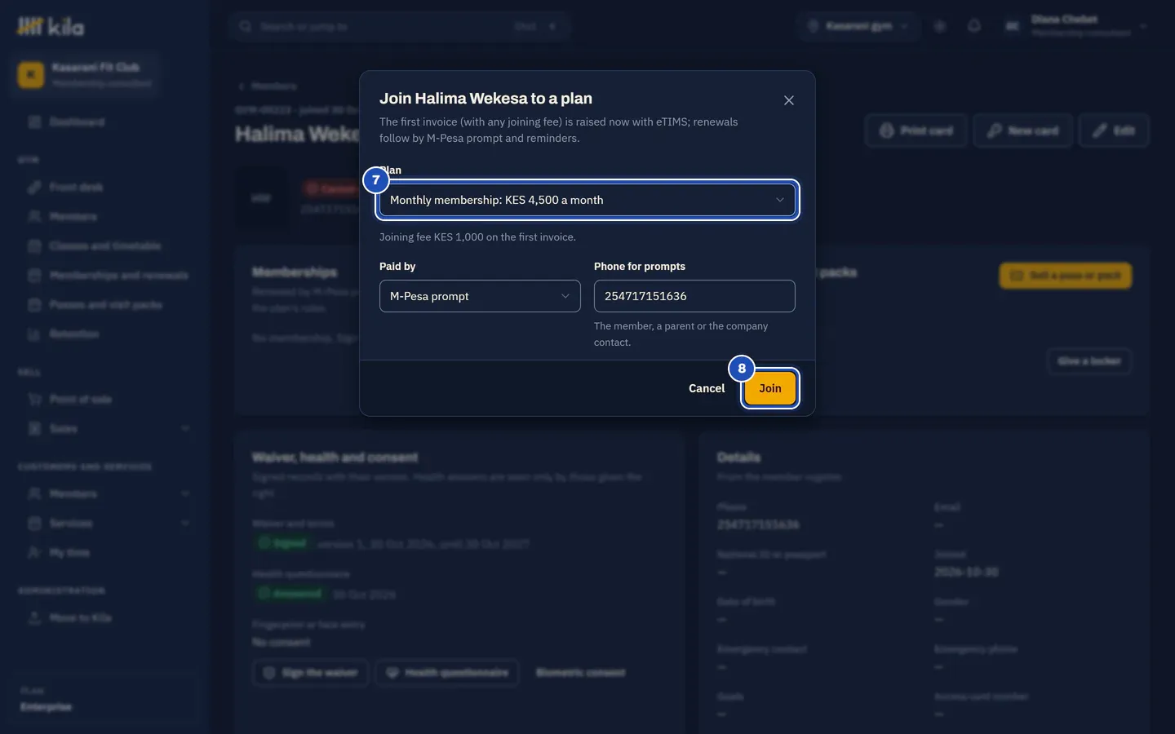Click the Health questionnaire button
This screenshot has height=734, width=1175.
(x=447, y=673)
